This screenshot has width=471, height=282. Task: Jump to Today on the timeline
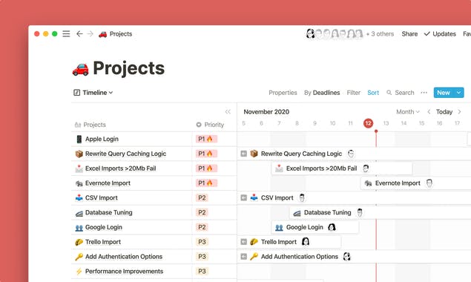point(444,112)
